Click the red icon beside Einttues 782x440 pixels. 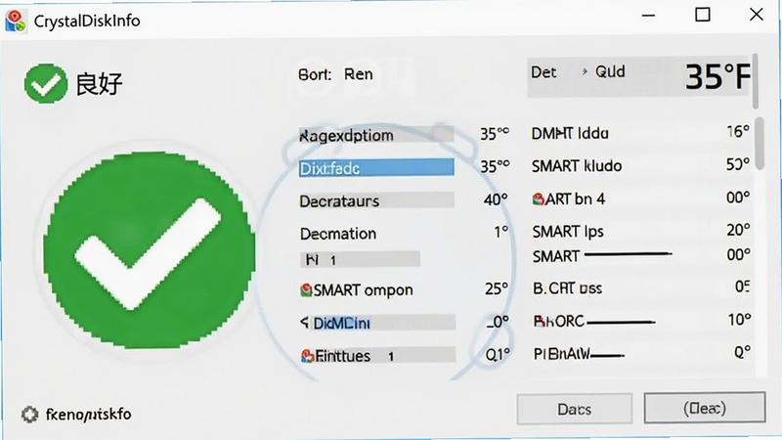point(307,356)
